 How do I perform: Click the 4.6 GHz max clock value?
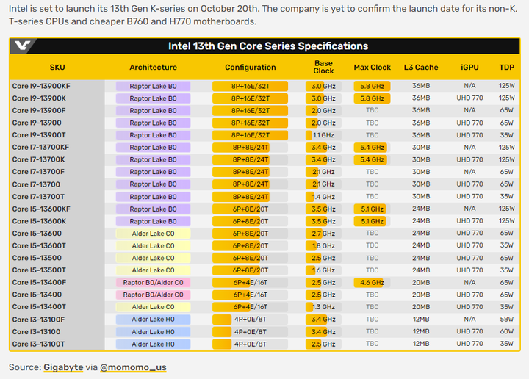click(x=372, y=282)
